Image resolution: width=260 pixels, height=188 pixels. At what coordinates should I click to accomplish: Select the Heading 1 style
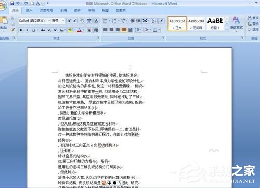click(215, 24)
